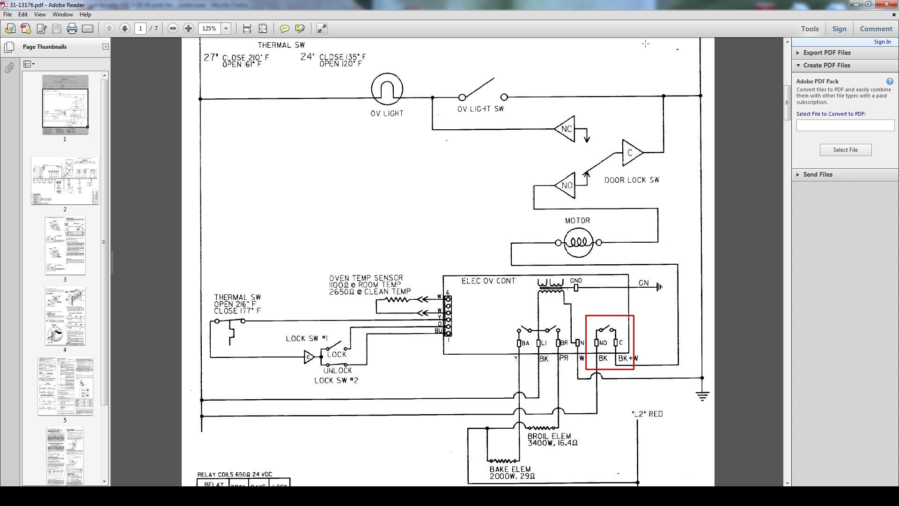This screenshot has width=899, height=506.
Task: Print the document using the printer icon
Action: tap(72, 29)
